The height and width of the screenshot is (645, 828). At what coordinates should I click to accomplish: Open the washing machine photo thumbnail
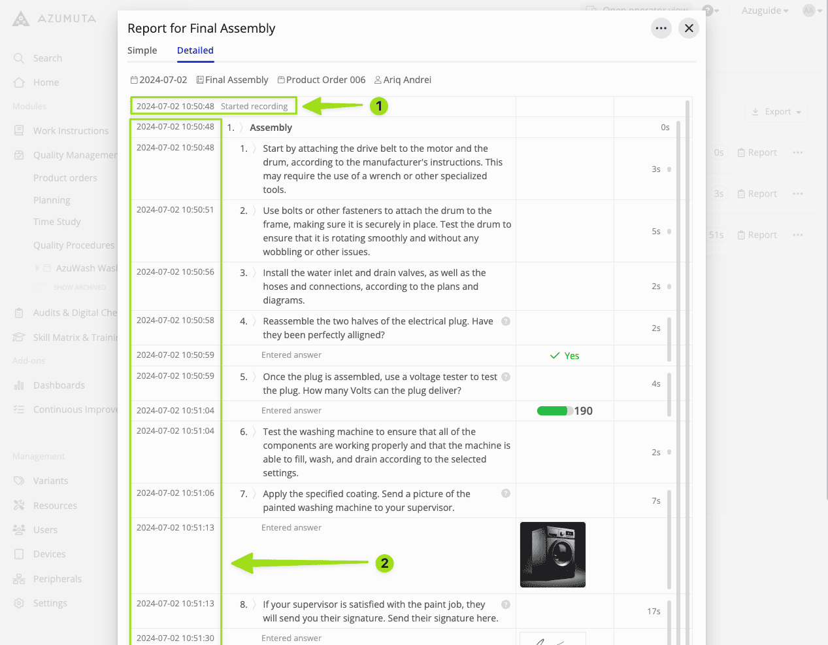[552, 555]
